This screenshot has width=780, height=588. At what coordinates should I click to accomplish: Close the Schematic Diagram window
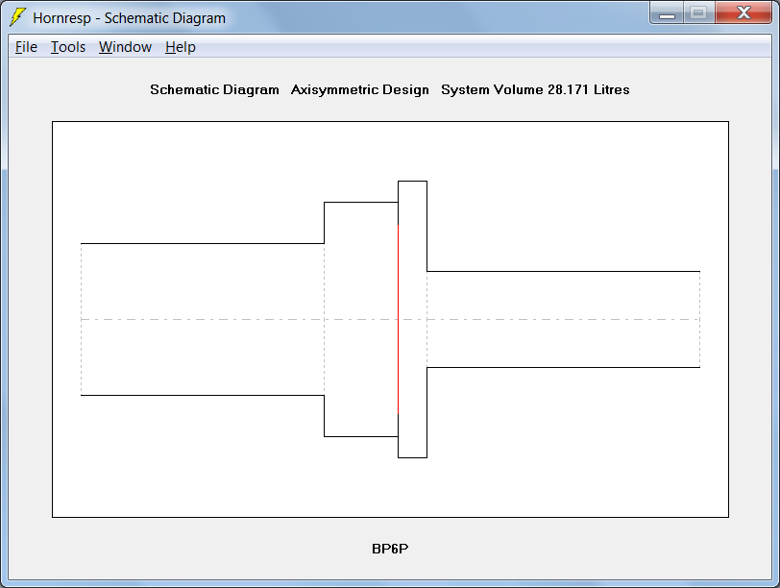pos(743,12)
